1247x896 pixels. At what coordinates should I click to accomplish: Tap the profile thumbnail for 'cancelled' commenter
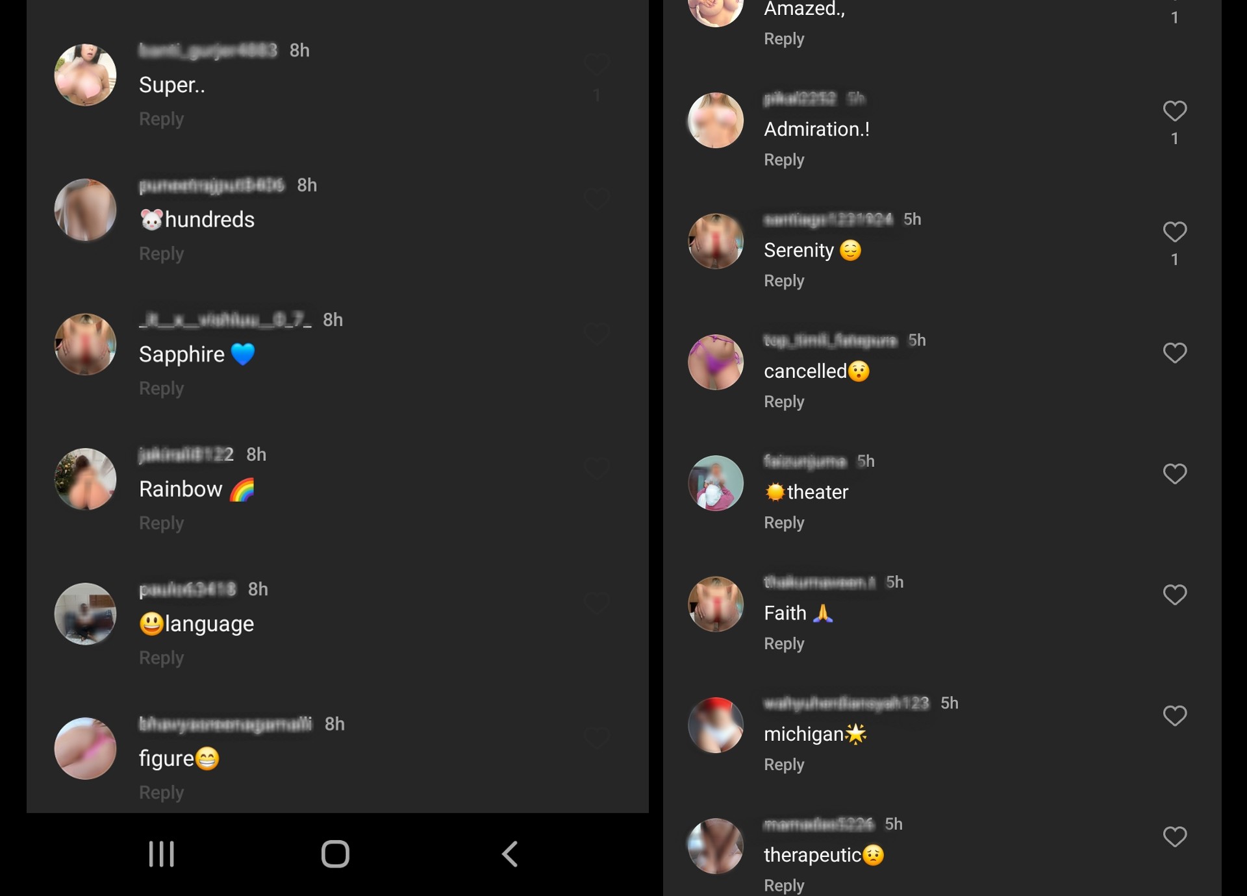click(x=716, y=363)
